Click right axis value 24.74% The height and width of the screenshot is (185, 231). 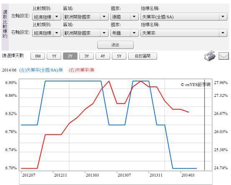click(221, 168)
